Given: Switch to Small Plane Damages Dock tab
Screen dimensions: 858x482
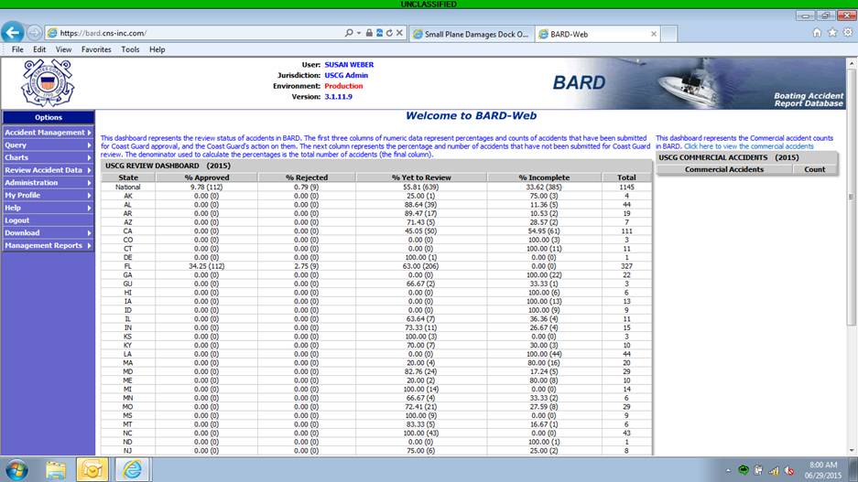Looking at the screenshot, I should pos(471,34).
